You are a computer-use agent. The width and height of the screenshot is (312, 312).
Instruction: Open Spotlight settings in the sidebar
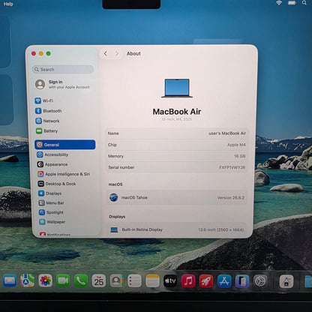pyautogui.click(x=51, y=212)
